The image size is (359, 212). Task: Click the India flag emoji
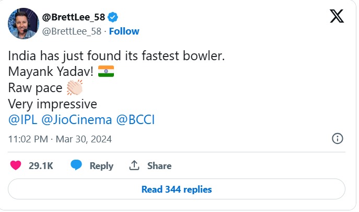106,71
